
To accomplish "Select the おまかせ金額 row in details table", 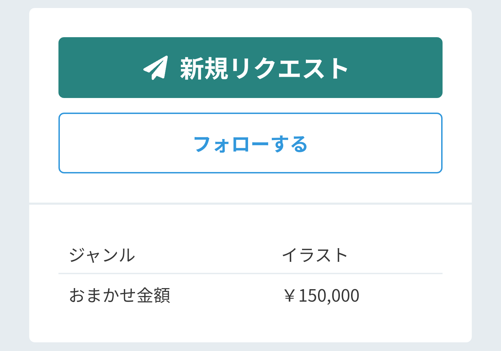I will tap(250, 295).
